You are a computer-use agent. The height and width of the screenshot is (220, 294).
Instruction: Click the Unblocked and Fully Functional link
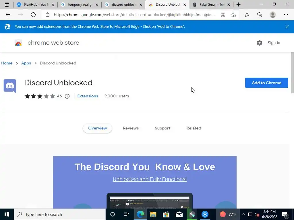coord(150,179)
